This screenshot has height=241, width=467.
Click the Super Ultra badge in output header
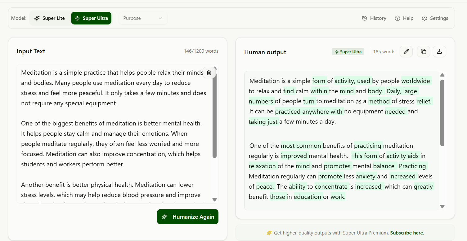point(348,52)
